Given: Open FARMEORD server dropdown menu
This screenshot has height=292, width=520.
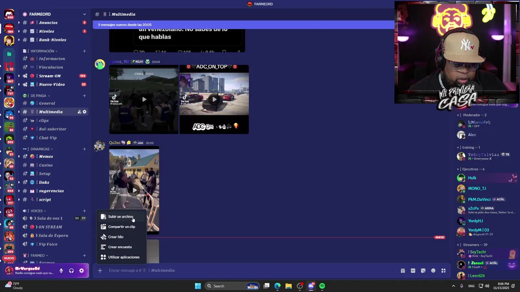Looking at the screenshot, I should coord(54,14).
